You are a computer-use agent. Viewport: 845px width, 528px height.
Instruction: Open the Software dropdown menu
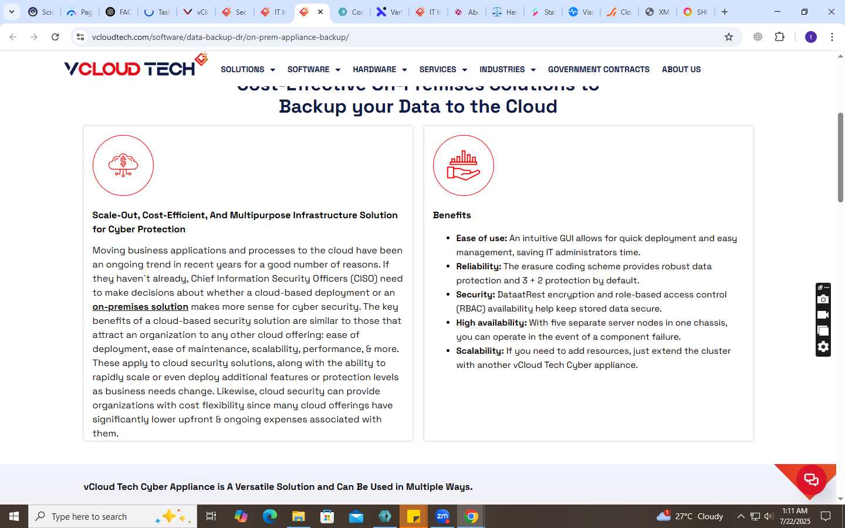coord(313,69)
